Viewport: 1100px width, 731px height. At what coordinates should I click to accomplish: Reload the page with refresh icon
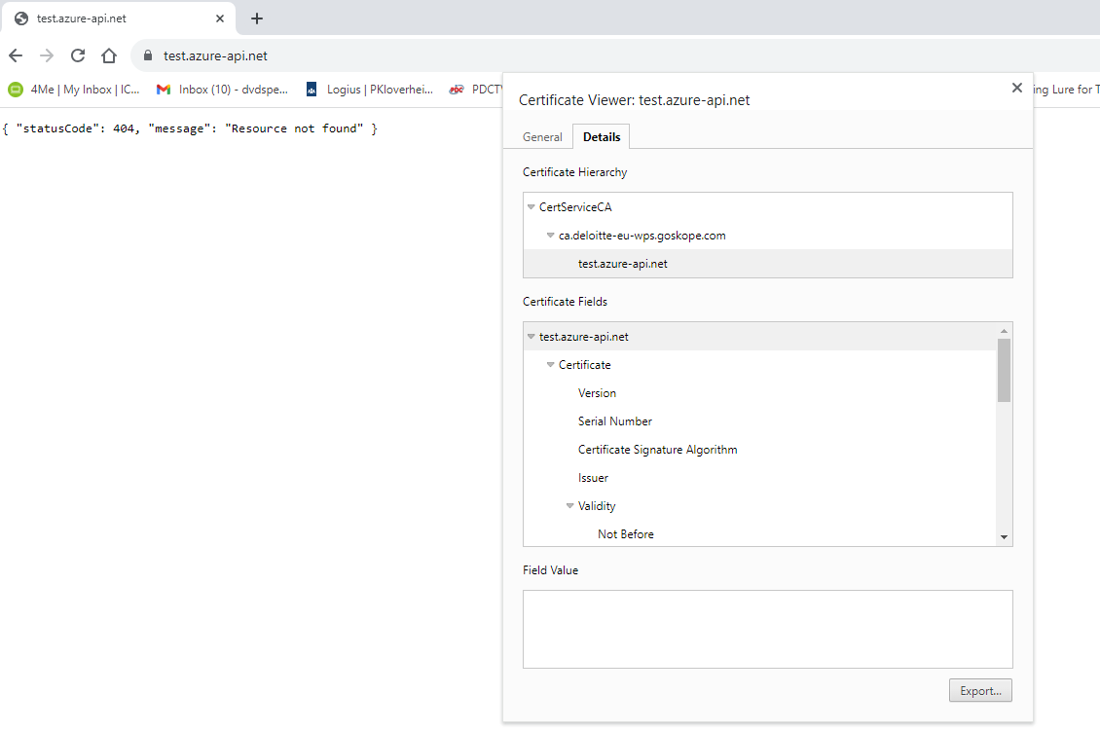click(78, 55)
